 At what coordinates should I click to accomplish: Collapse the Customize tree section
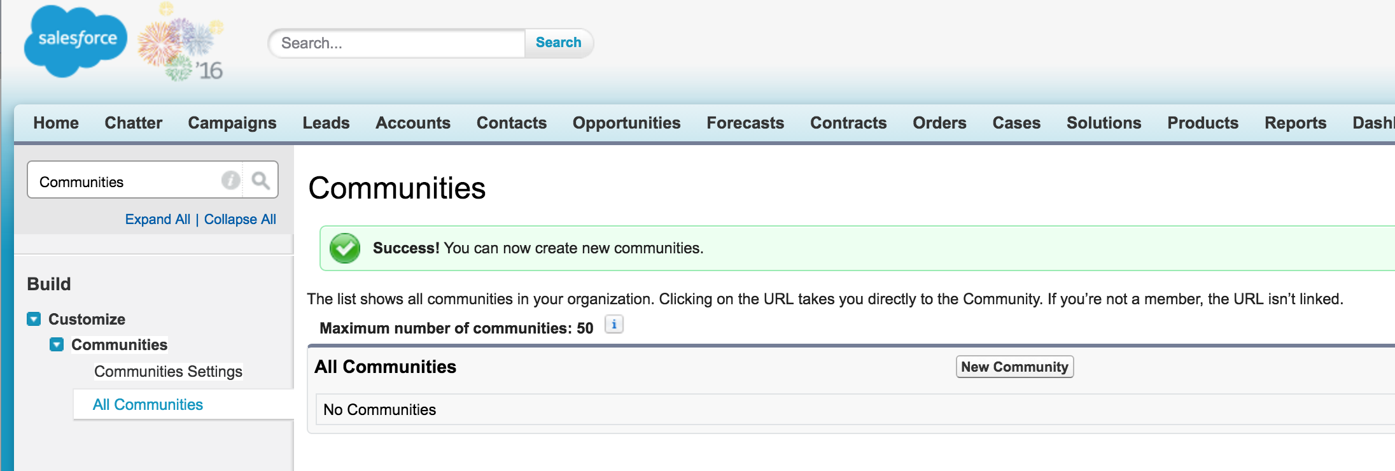click(34, 319)
